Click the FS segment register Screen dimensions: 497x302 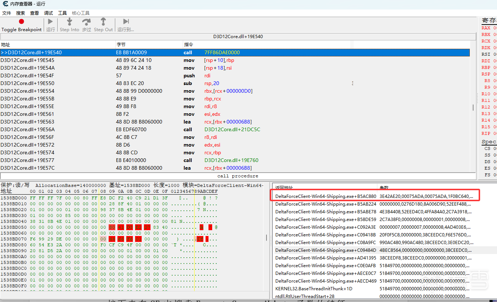click(x=490, y=175)
